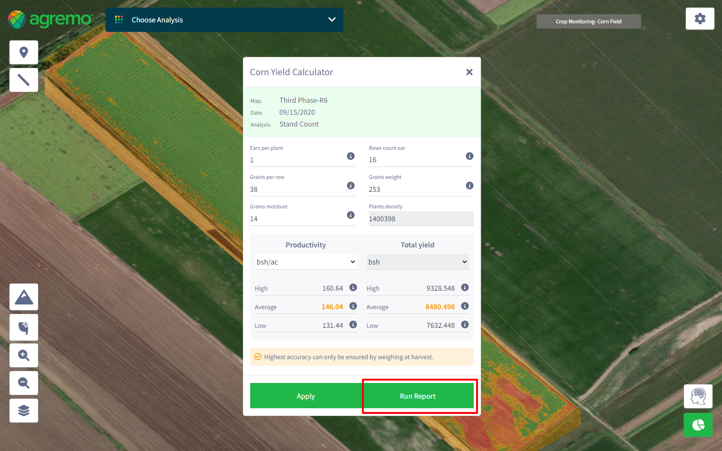Click the Run Report button
The height and width of the screenshot is (451, 722).
coord(418,396)
